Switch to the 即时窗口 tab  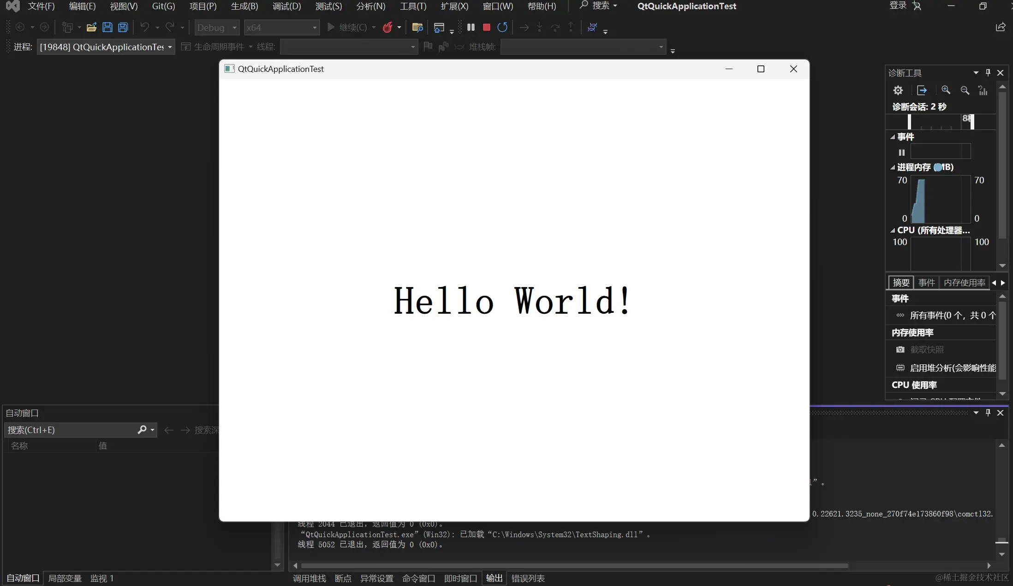(x=460, y=578)
